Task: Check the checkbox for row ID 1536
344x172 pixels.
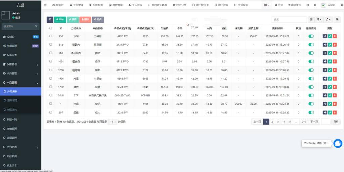Action: coord(51,78)
